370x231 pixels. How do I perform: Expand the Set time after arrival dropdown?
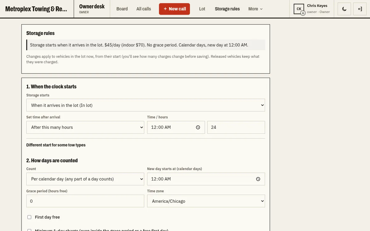(x=85, y=127)
